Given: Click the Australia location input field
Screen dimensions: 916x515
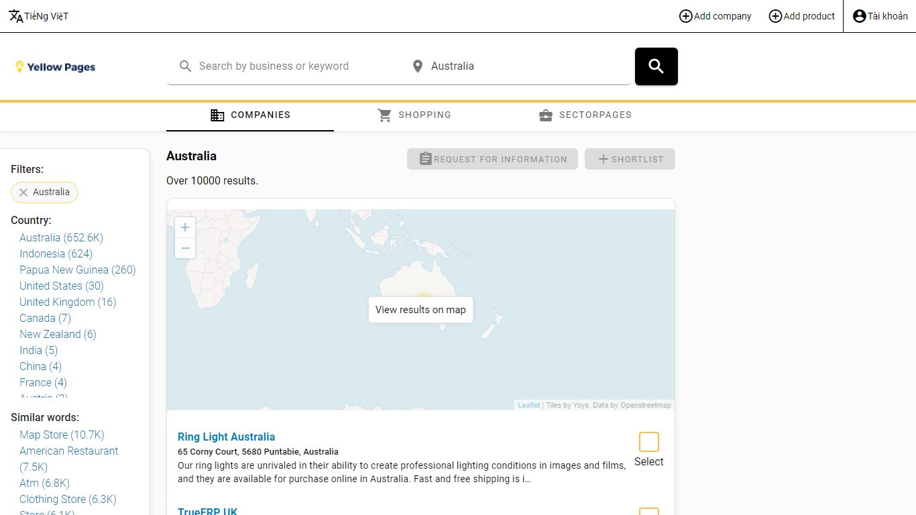Looking at the screenshot, I should 515,66.
